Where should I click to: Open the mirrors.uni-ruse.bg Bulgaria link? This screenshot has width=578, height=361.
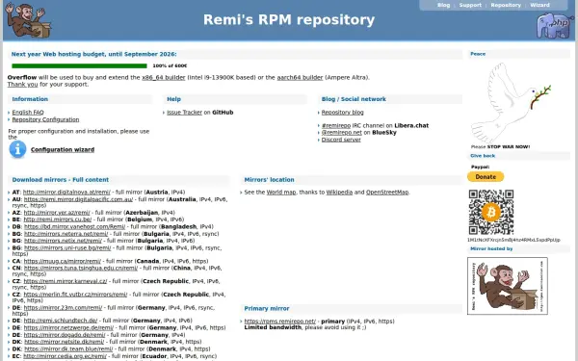(x=67, y=248)
